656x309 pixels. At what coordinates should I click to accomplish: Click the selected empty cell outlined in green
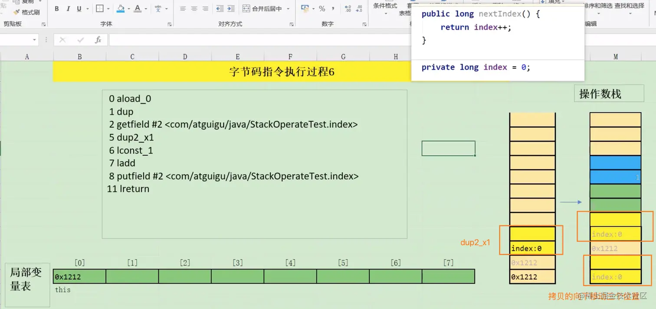coord(448,148)
